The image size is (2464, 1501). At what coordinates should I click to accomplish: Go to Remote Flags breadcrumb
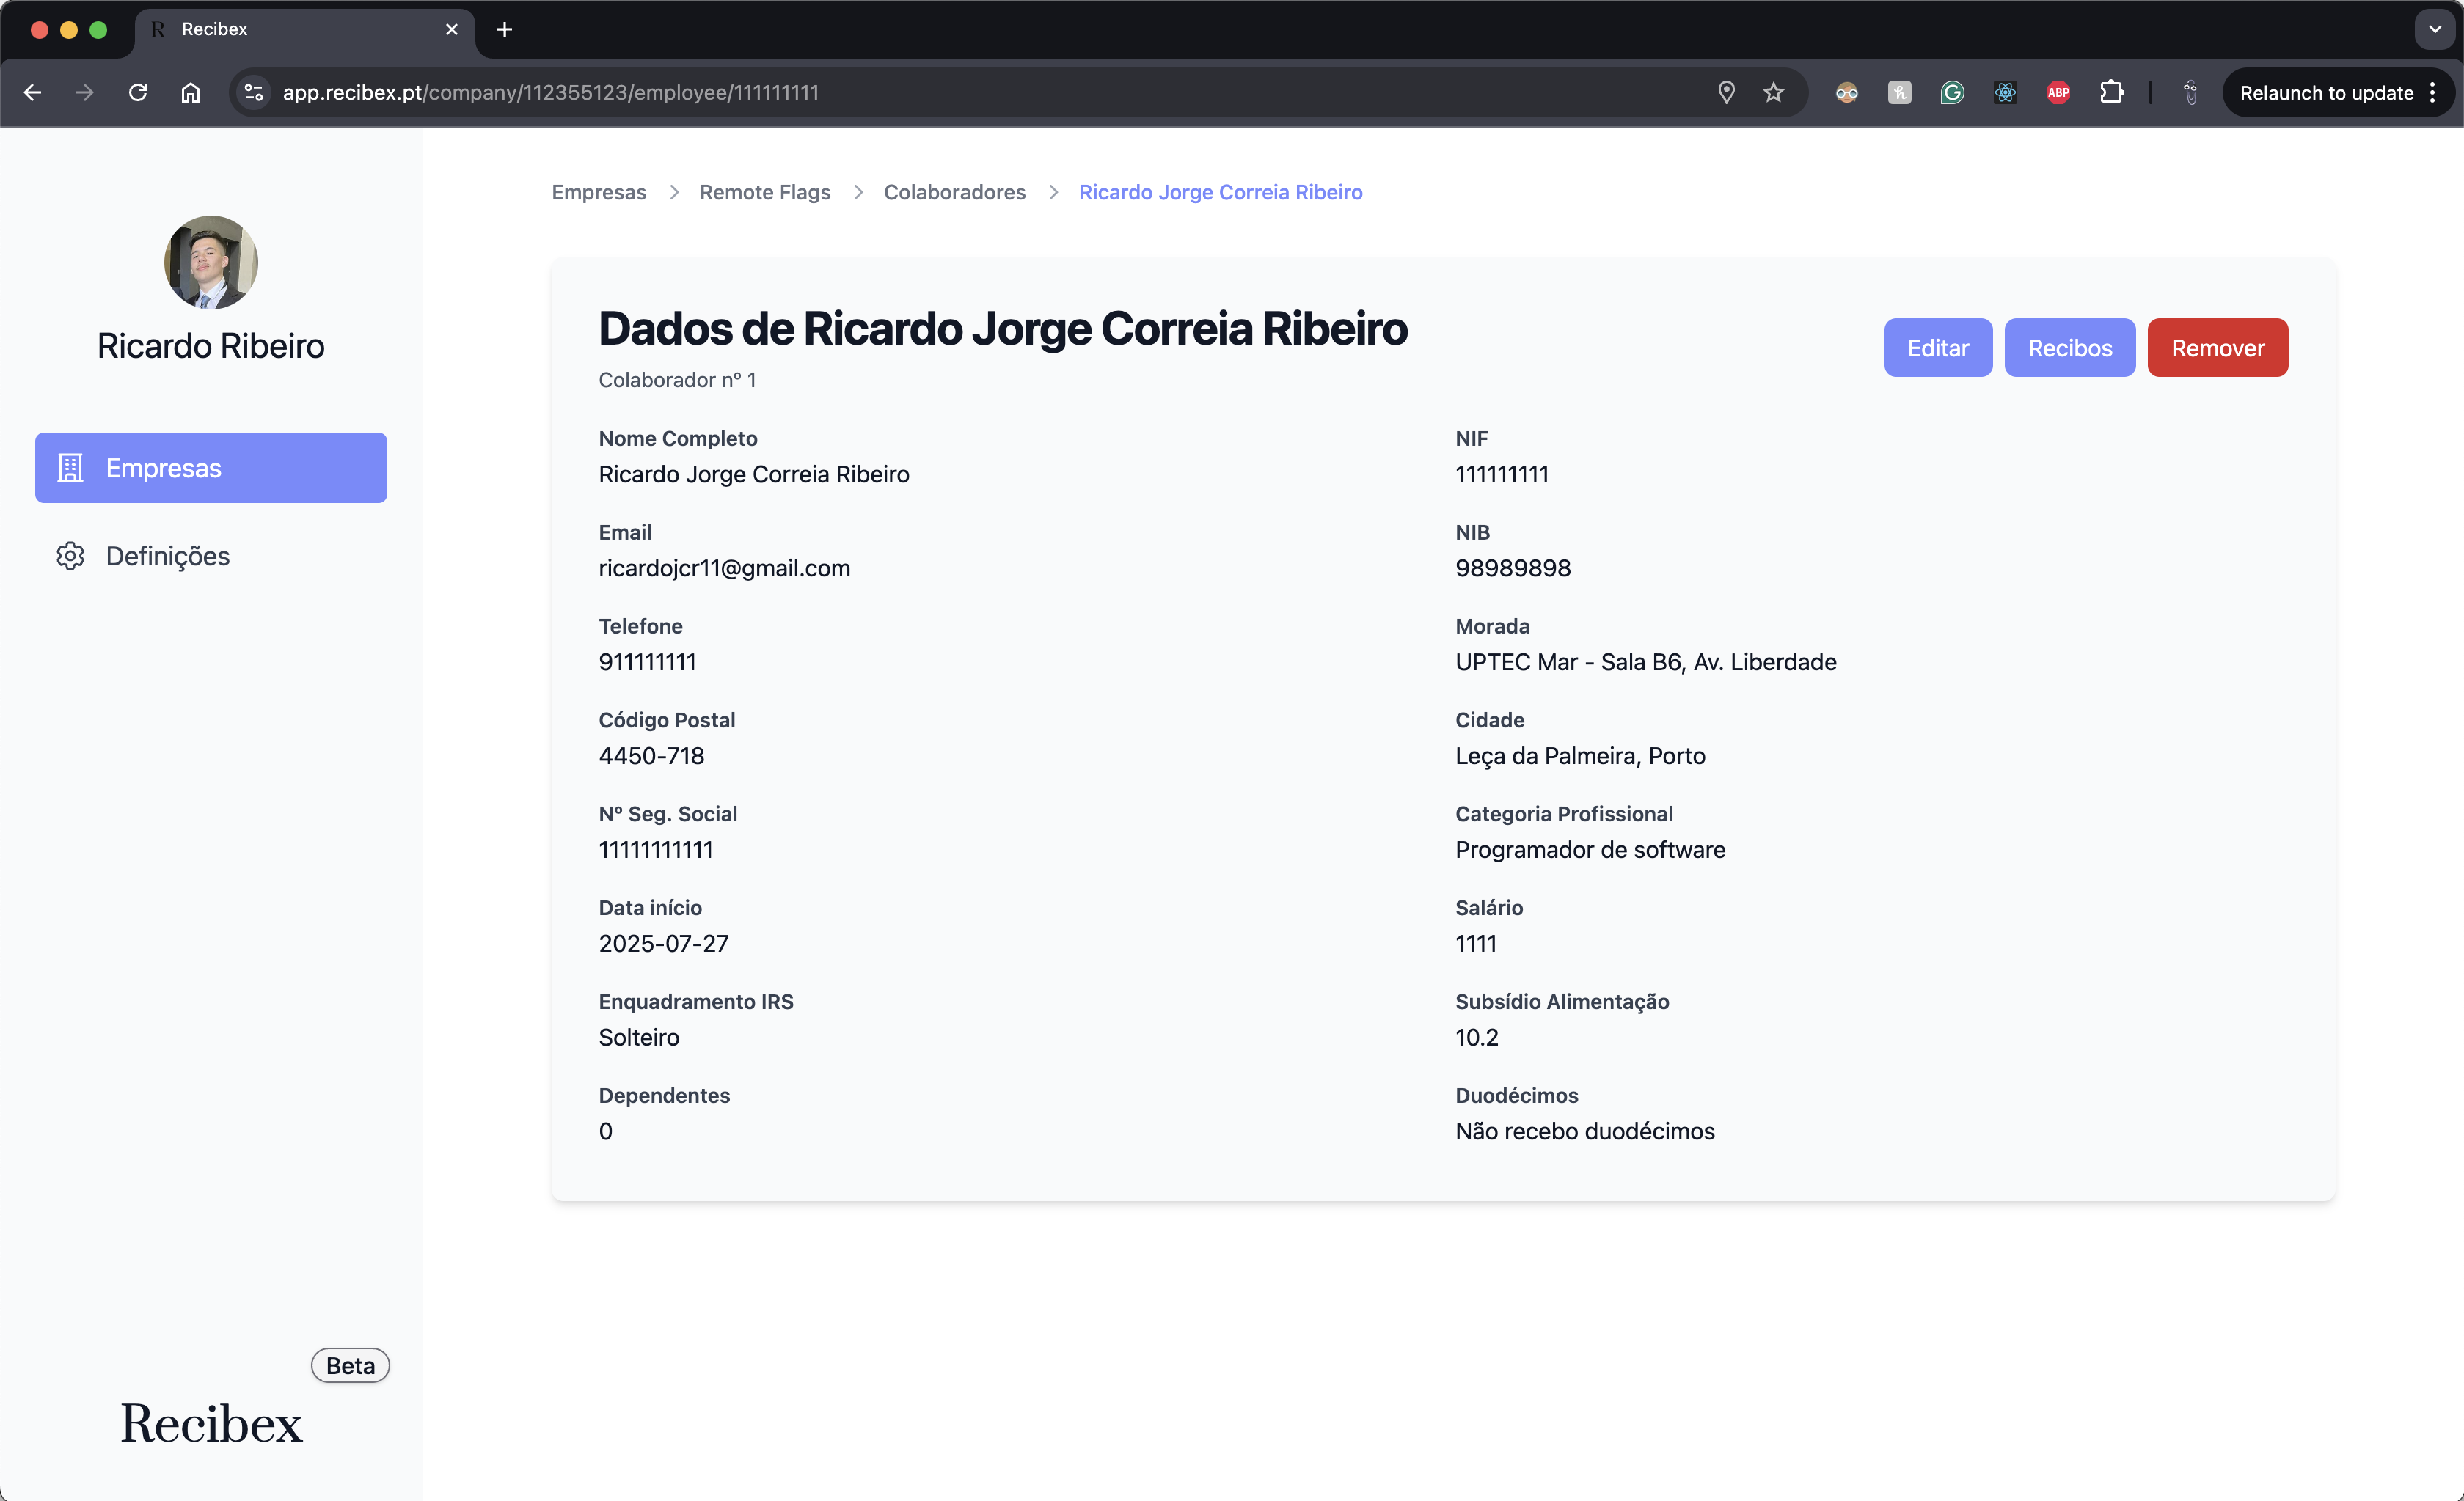pyautogui.click(x=765, y=192)
